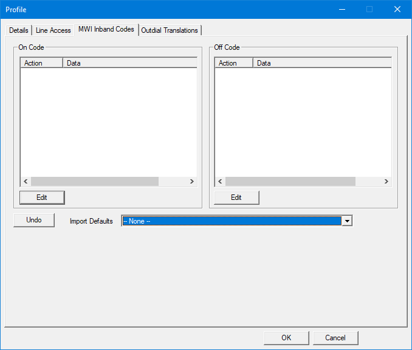Close the Profile window with the X
This screenshot has height=350, width=412.
pos(397,9)
